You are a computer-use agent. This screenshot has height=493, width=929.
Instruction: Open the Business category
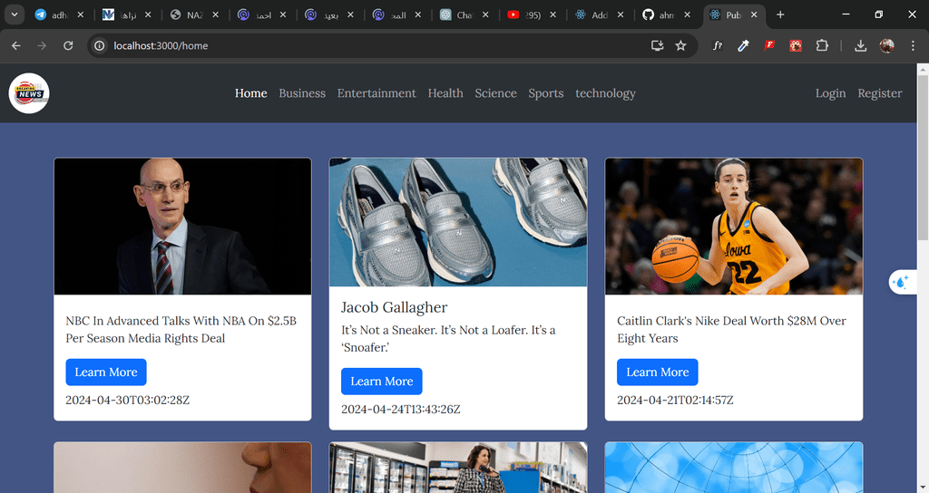click(302, 93)
